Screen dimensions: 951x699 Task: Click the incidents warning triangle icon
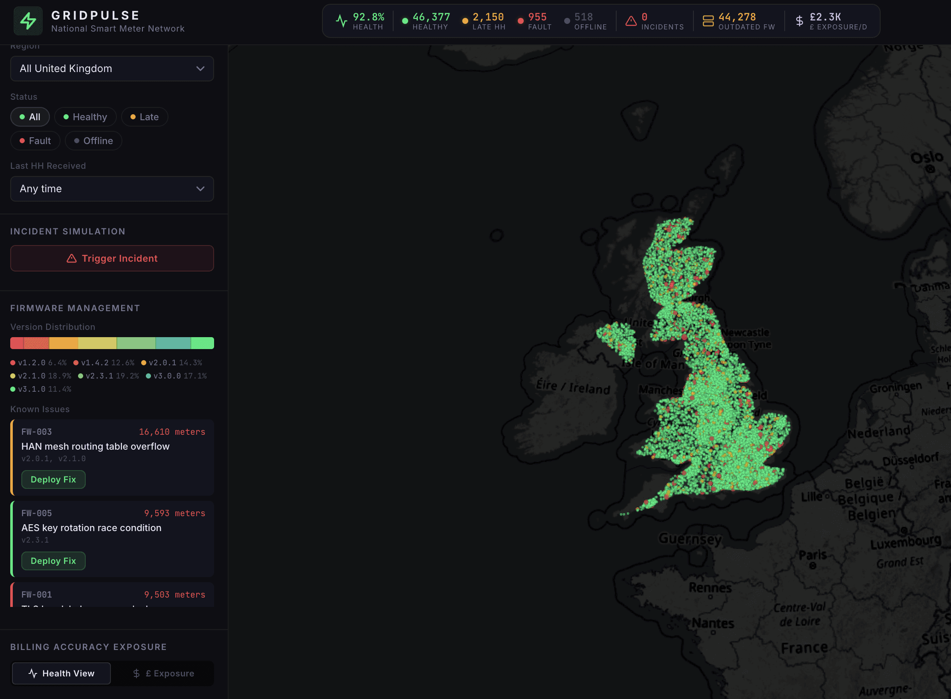(x=631, y=21)
